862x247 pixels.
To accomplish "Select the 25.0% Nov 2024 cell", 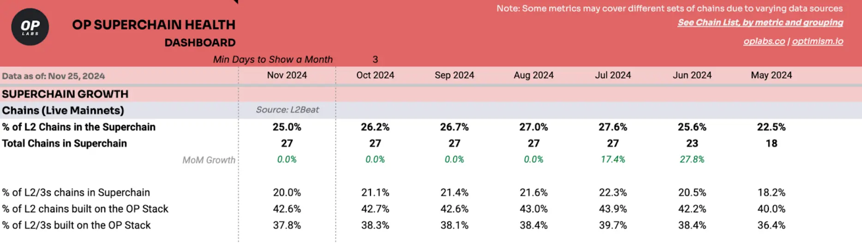I will pyautogui.click(x=287, y=127).
